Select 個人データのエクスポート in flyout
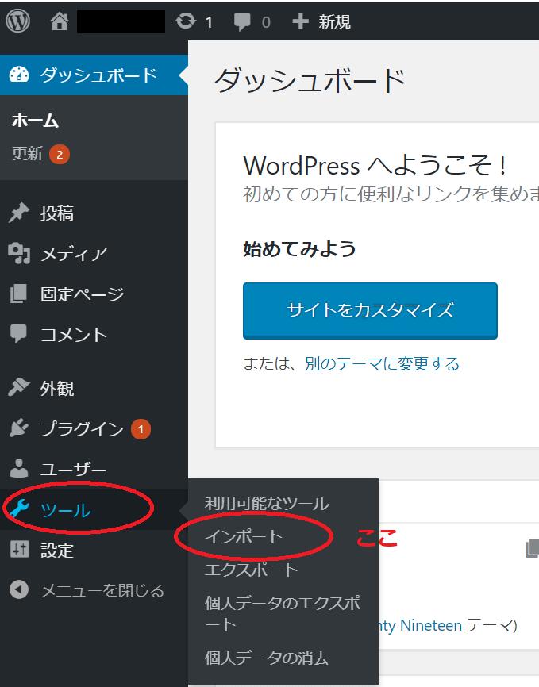The image size is (539, 687). [282, 613]
